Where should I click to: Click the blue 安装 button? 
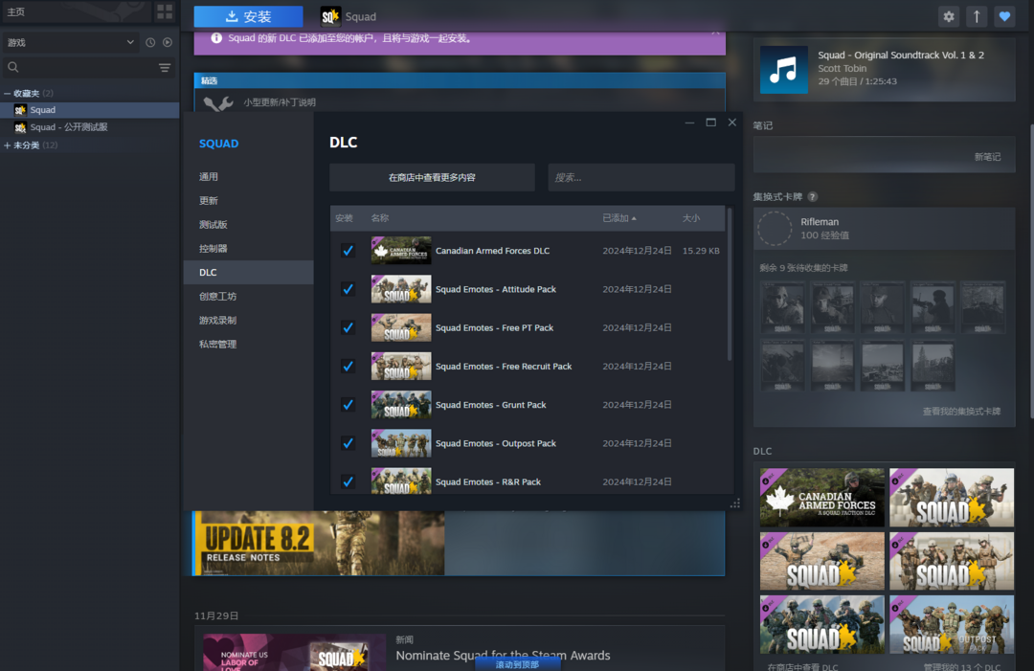248,16
